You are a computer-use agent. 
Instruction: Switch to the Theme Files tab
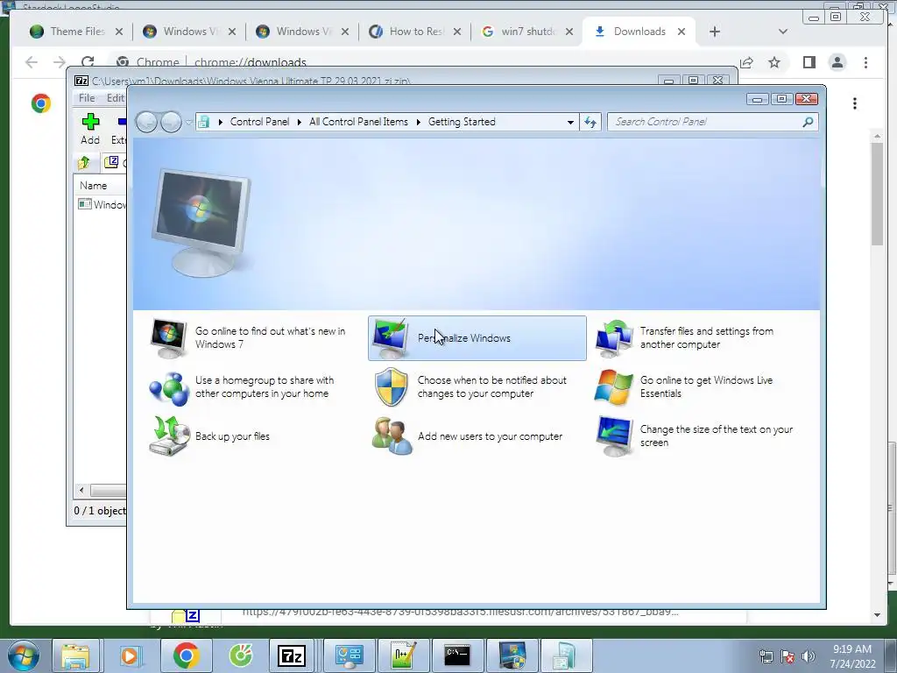tap(77, 32)
